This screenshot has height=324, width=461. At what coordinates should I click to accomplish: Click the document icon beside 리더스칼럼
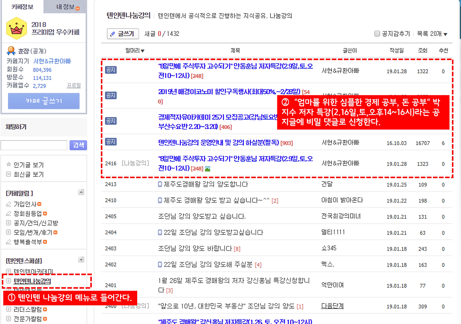tap(9, 309)
